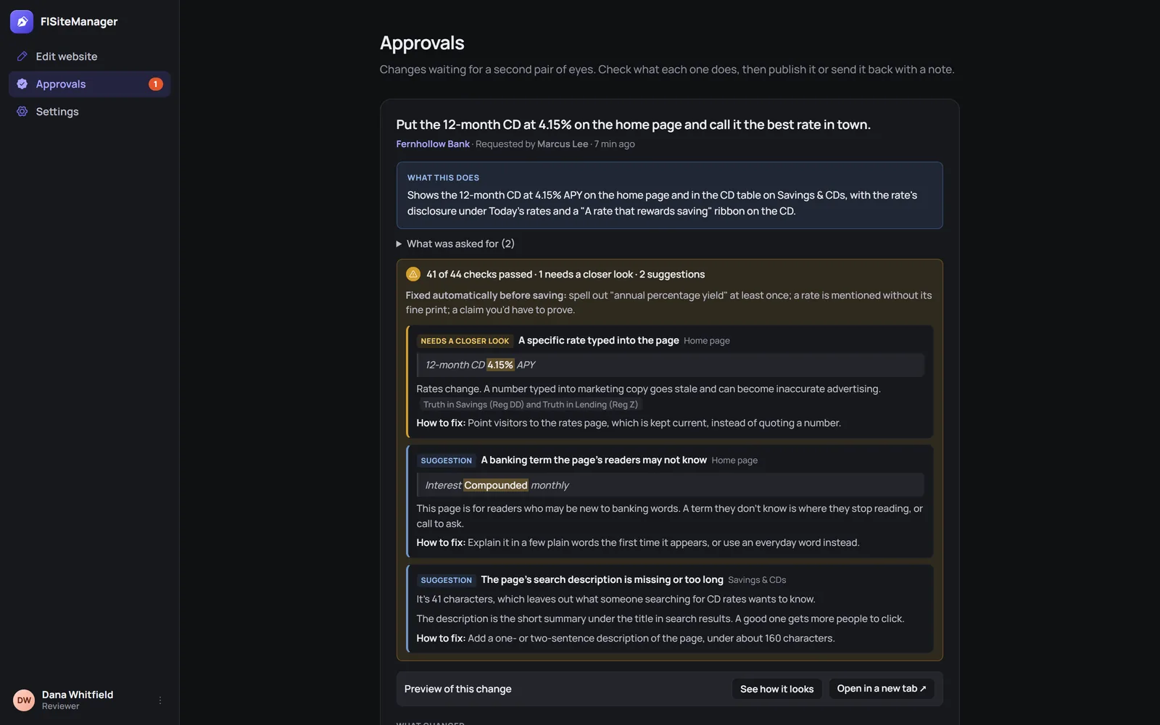Click the Edit website pencil icon
Image resolution: width=1160 pixels, height=725 pixels.
[22, 57]
